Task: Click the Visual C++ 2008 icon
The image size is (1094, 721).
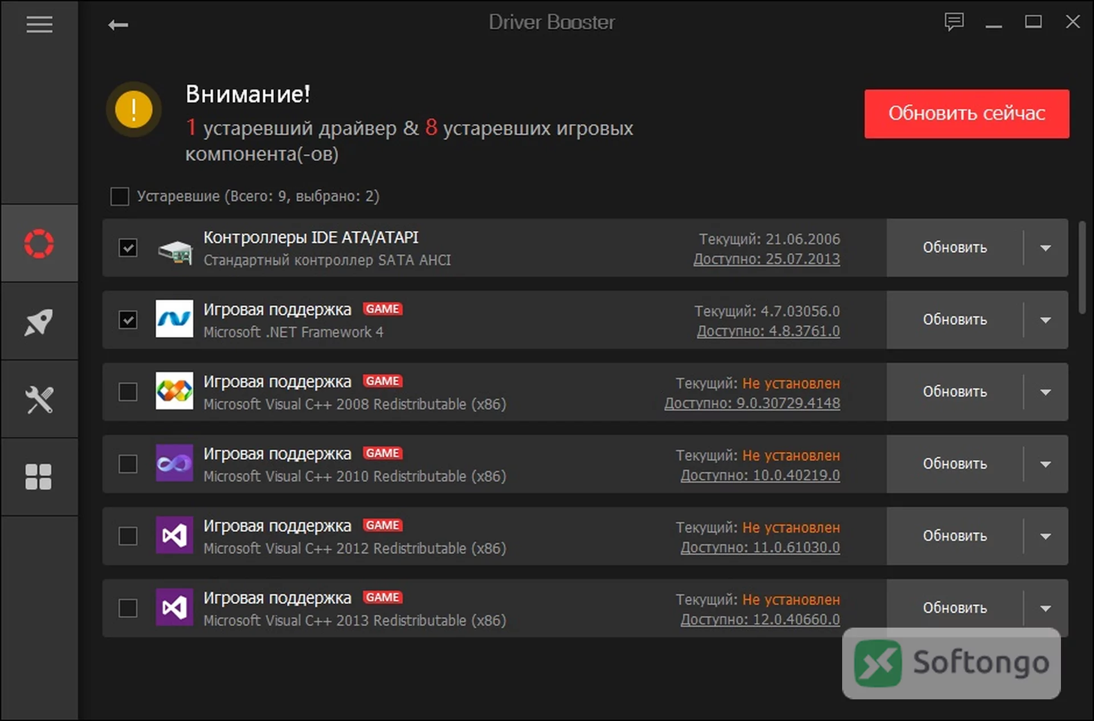Action: 174,391
